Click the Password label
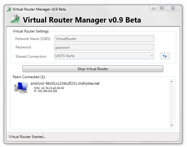The width and height of the screenshot is (187, 147). coord(23,47)
